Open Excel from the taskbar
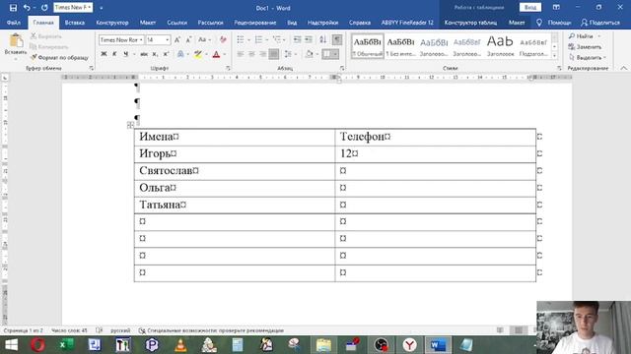This screenshot has height=354, width=631. [66, 345]
